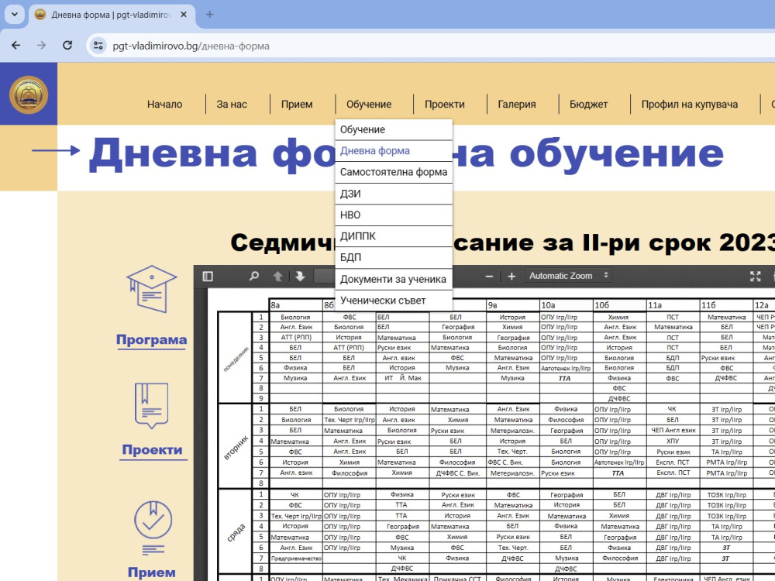
Task: Click the browser forward arrow
Action: coord(42,46)
